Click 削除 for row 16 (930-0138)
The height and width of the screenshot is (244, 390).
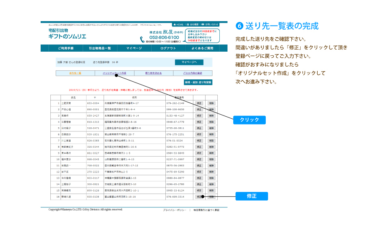[x=211, y=197]
